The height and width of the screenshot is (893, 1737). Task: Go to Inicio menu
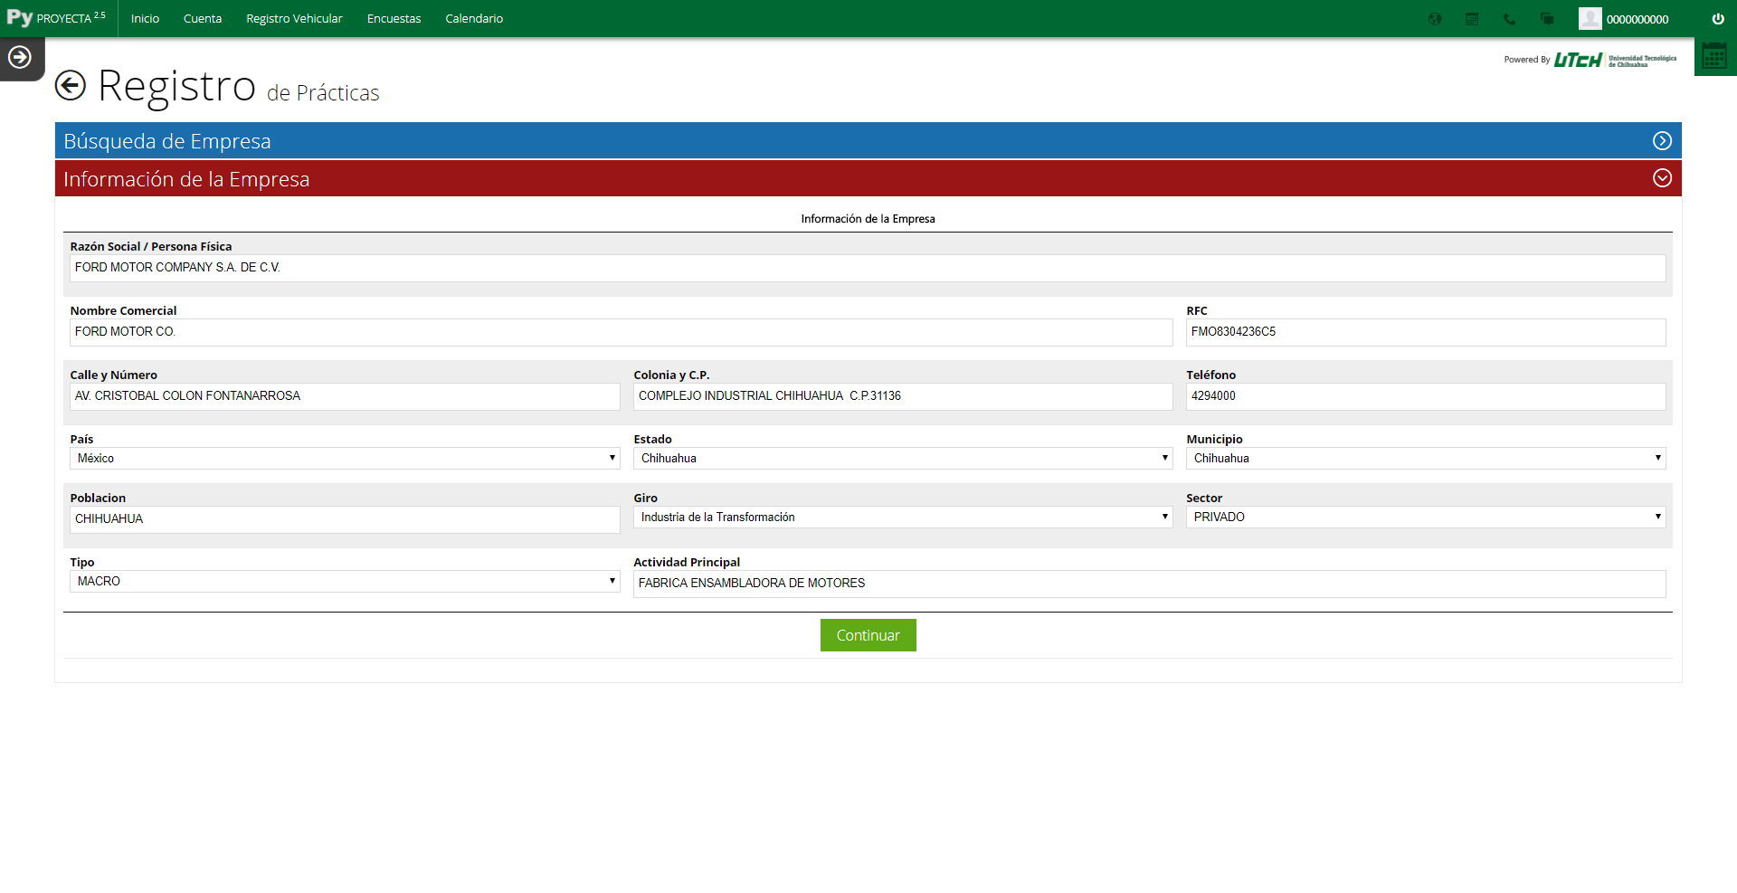tap(145, 19)
